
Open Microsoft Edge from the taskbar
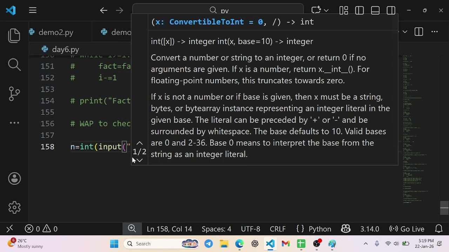tap(239, 244)
